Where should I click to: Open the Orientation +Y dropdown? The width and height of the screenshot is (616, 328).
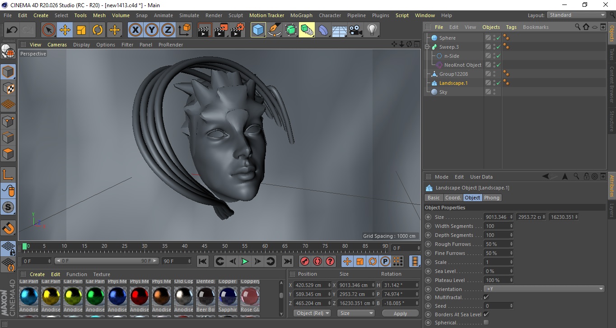pyautogui.click(x=544, y=289)
